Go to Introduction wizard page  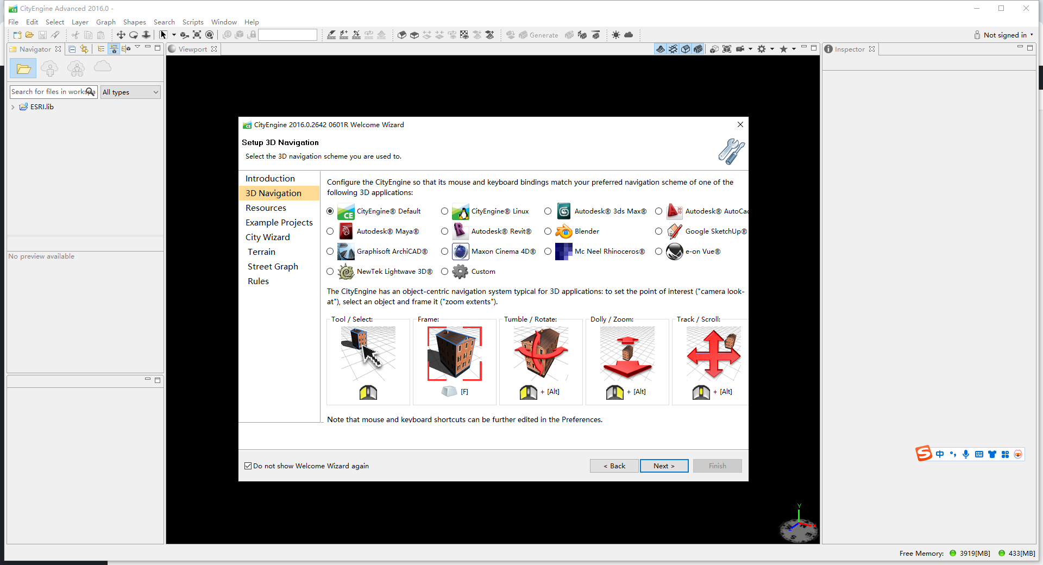[x=270, y=179]
